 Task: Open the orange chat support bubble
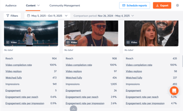[x=174, y=91]
